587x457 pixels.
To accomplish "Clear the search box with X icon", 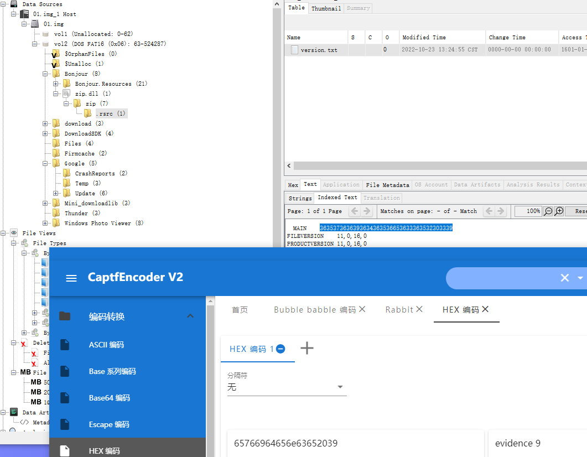I will click(x=564, y=278).
